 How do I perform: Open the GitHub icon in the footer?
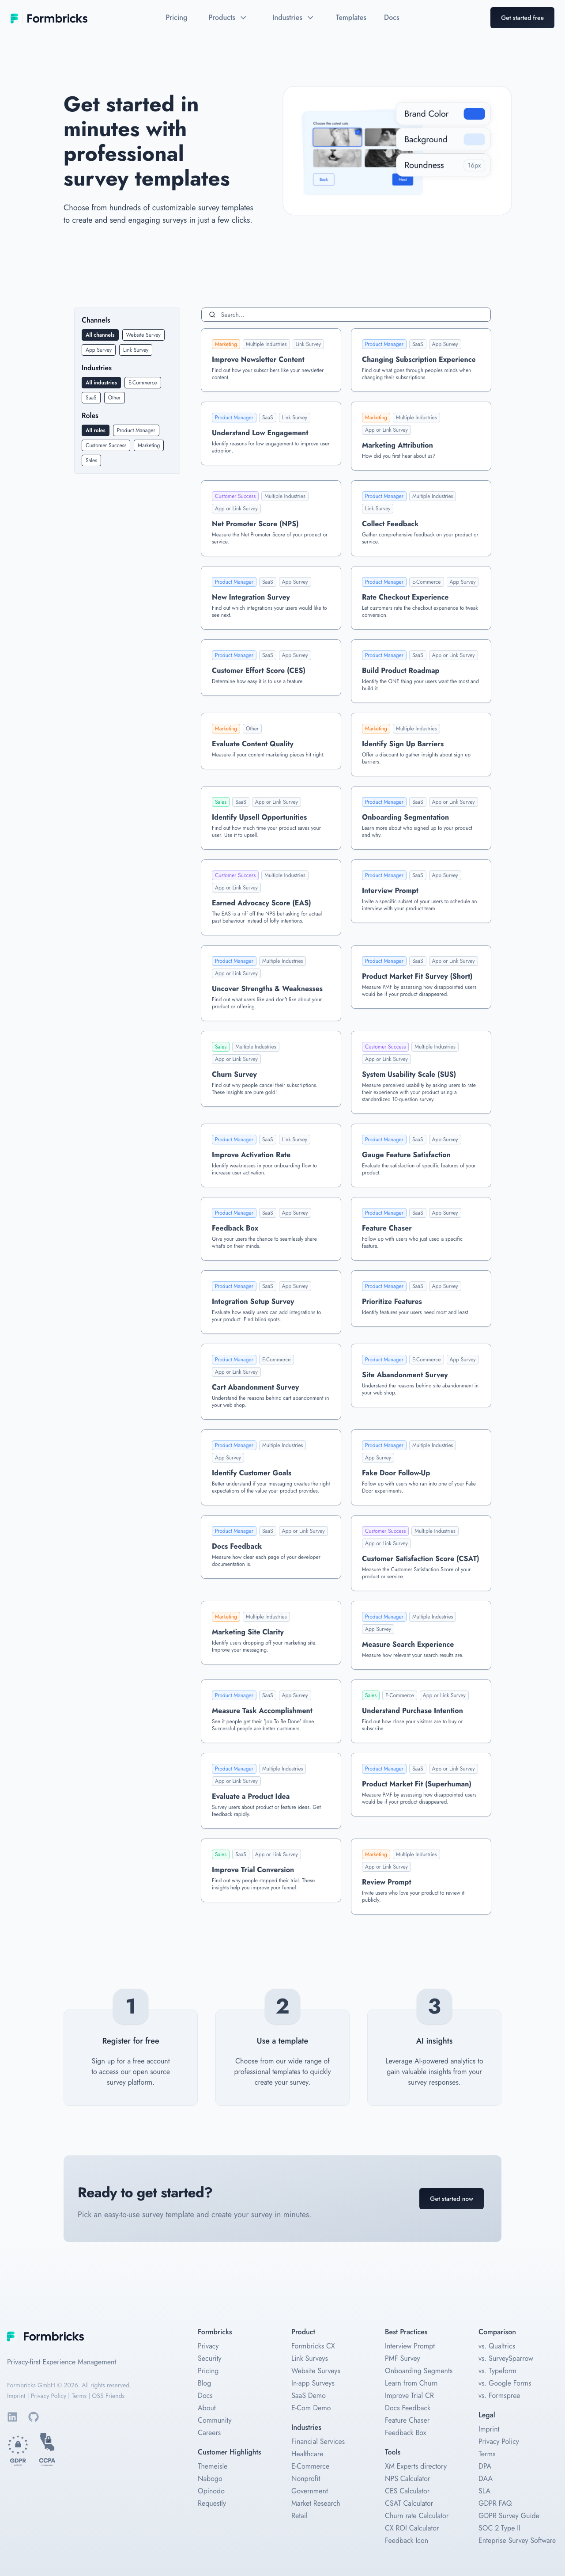coord(33,2417)
